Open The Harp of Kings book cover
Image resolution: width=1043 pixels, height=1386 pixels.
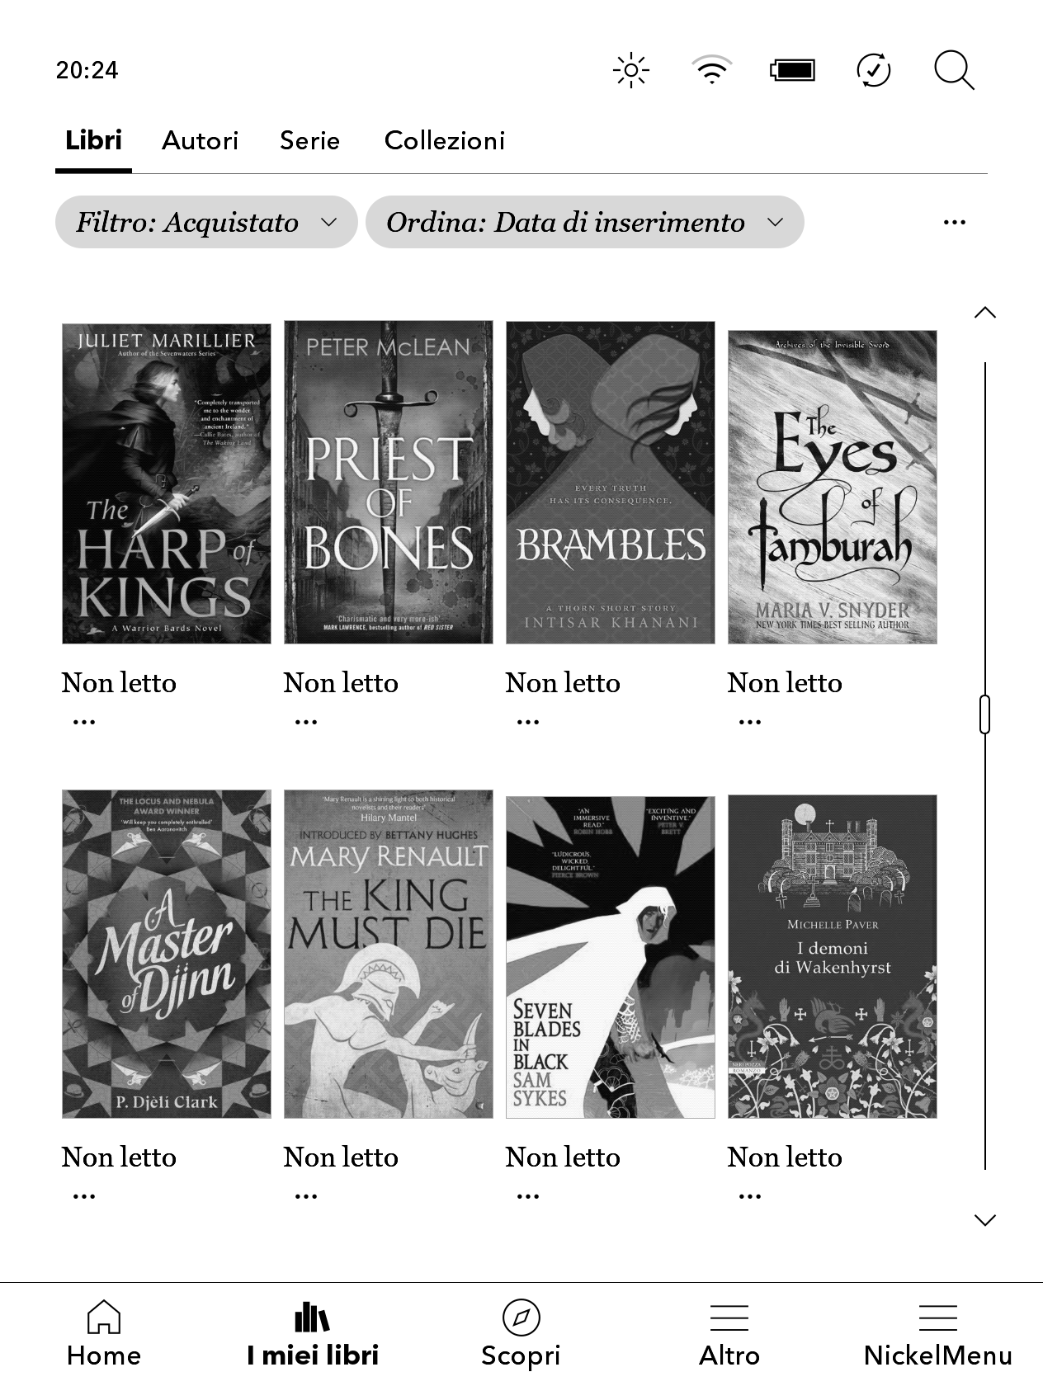167,483
